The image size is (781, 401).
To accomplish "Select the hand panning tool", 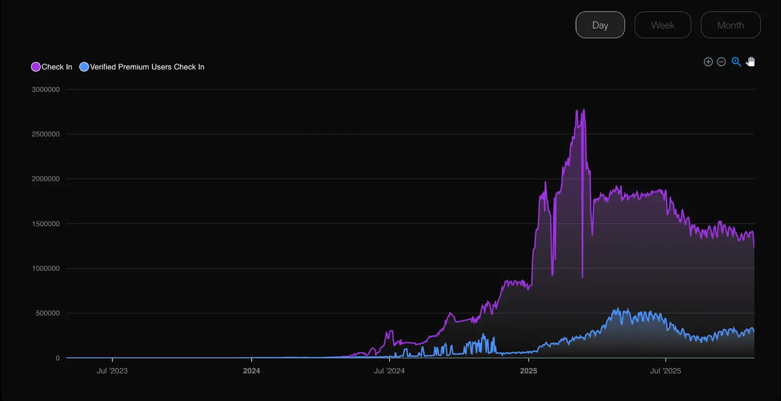I will click(750, 62).
